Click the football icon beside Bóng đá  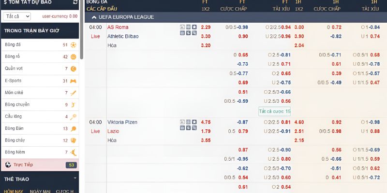click(x=74, y=45)
